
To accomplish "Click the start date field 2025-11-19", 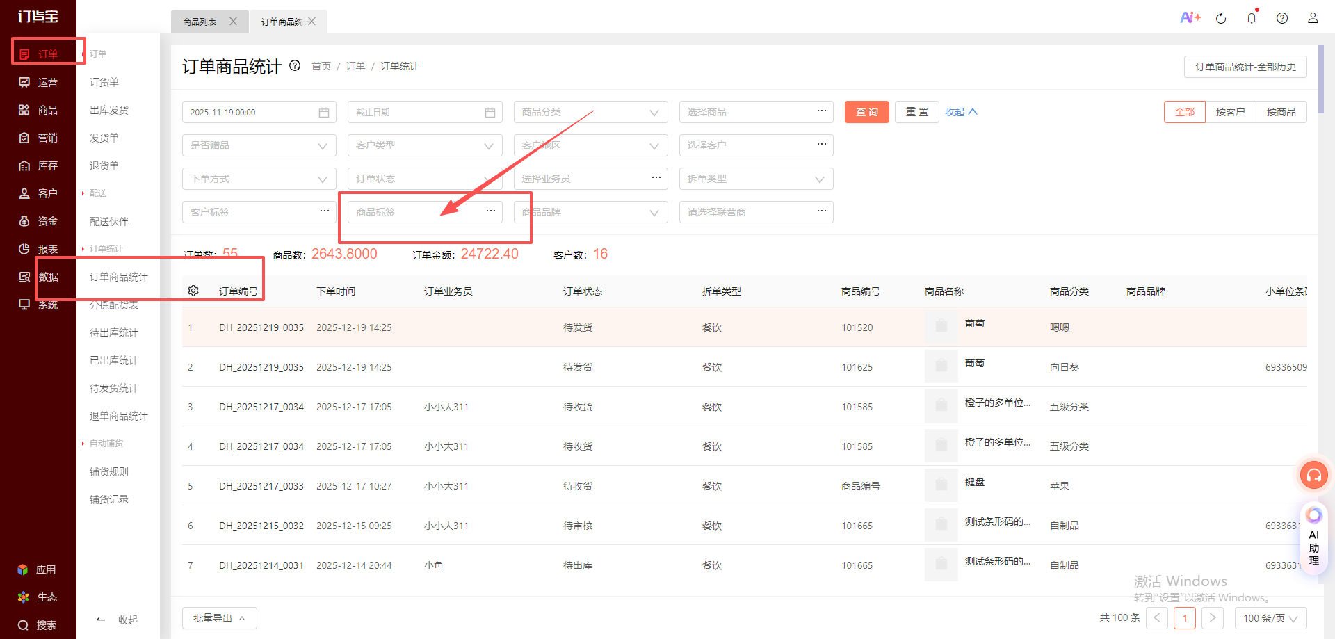I will [x=259, y=112].
